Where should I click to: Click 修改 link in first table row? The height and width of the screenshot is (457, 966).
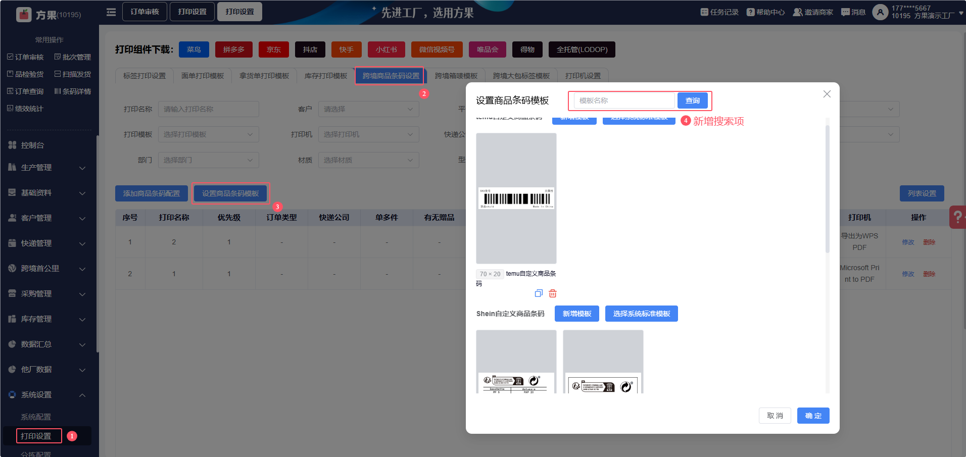pos(908,242)
